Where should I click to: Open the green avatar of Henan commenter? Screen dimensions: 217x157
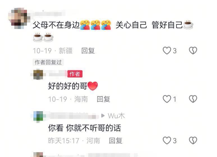pyautogui.click(x=38, y=116)
